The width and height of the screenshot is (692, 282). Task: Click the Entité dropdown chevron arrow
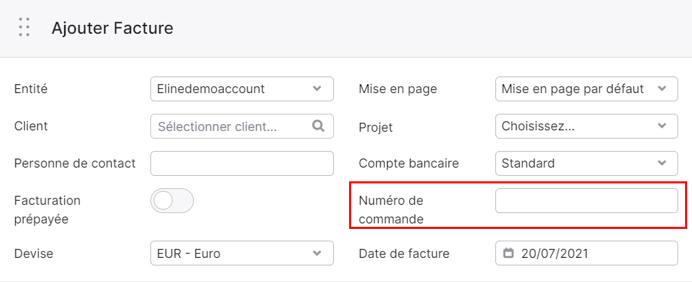tap(317, 89)
